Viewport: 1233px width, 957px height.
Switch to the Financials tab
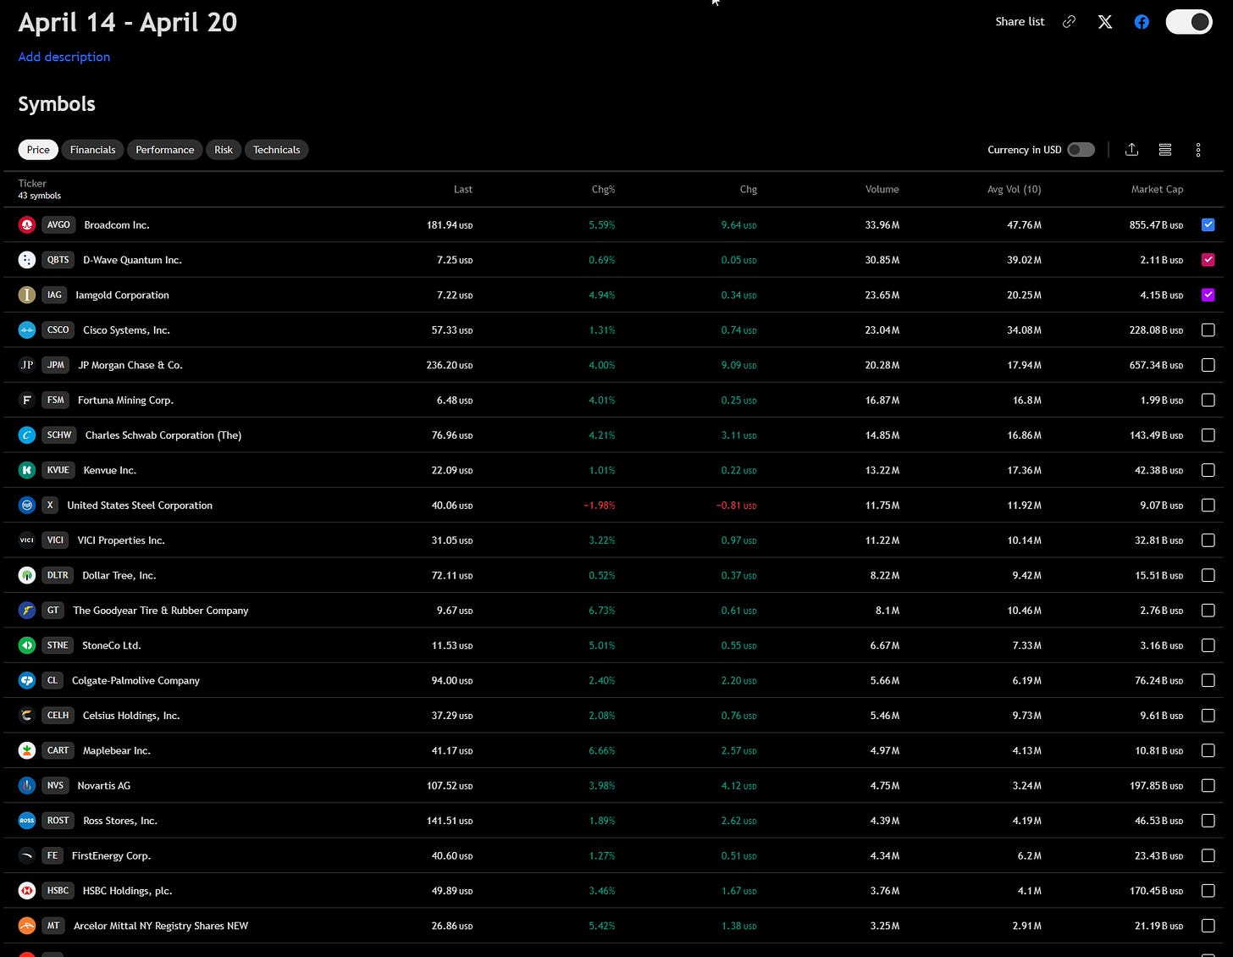[92, 150]
